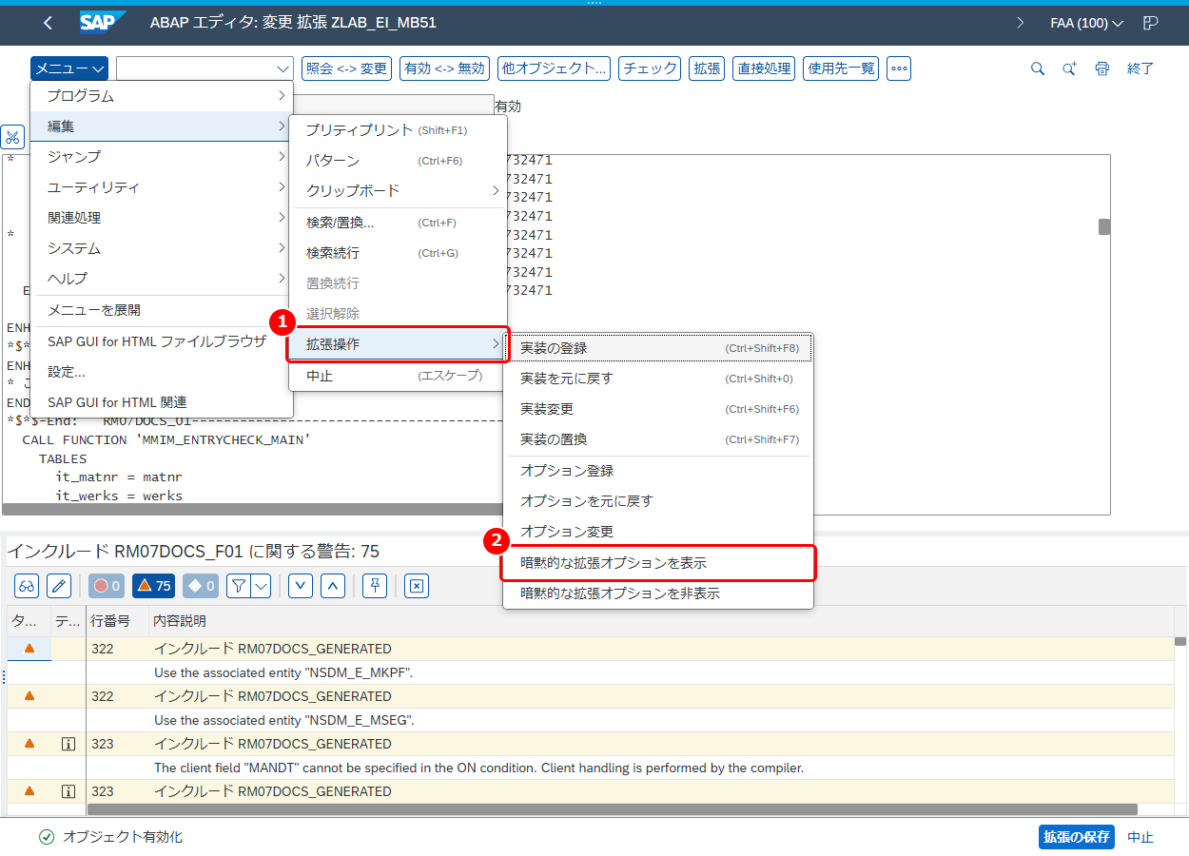Select the 編集 menu entry
The width and height of the screenshot is (1189, 856).
[x=162, y=126]
